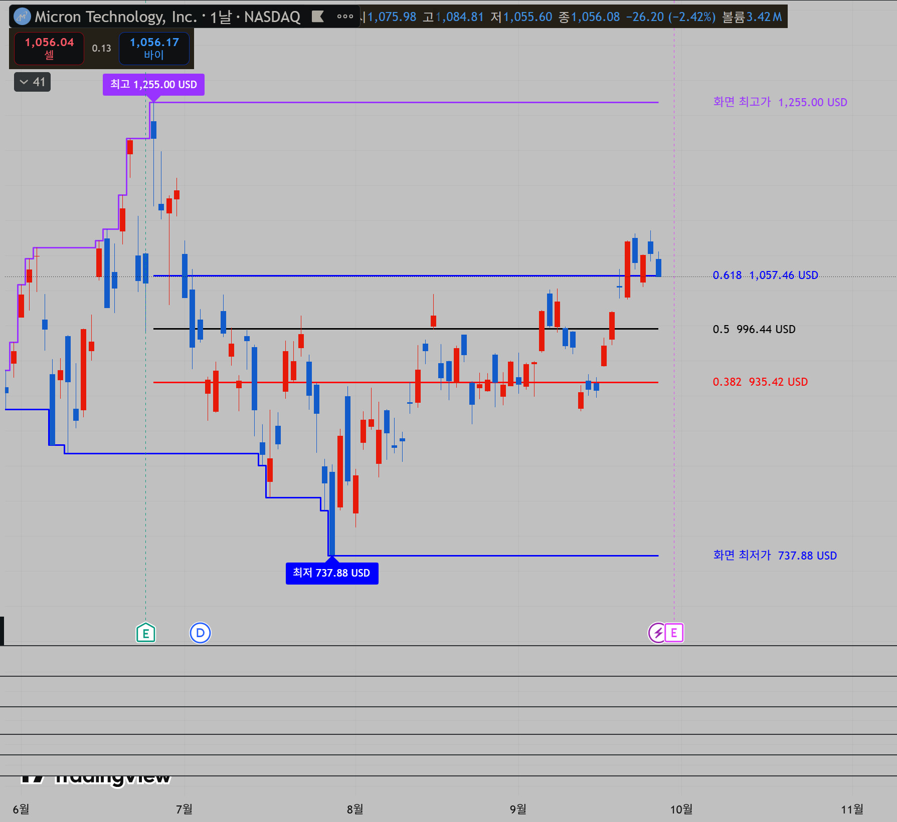Click the 최저 737.88 USD low label

332,573
